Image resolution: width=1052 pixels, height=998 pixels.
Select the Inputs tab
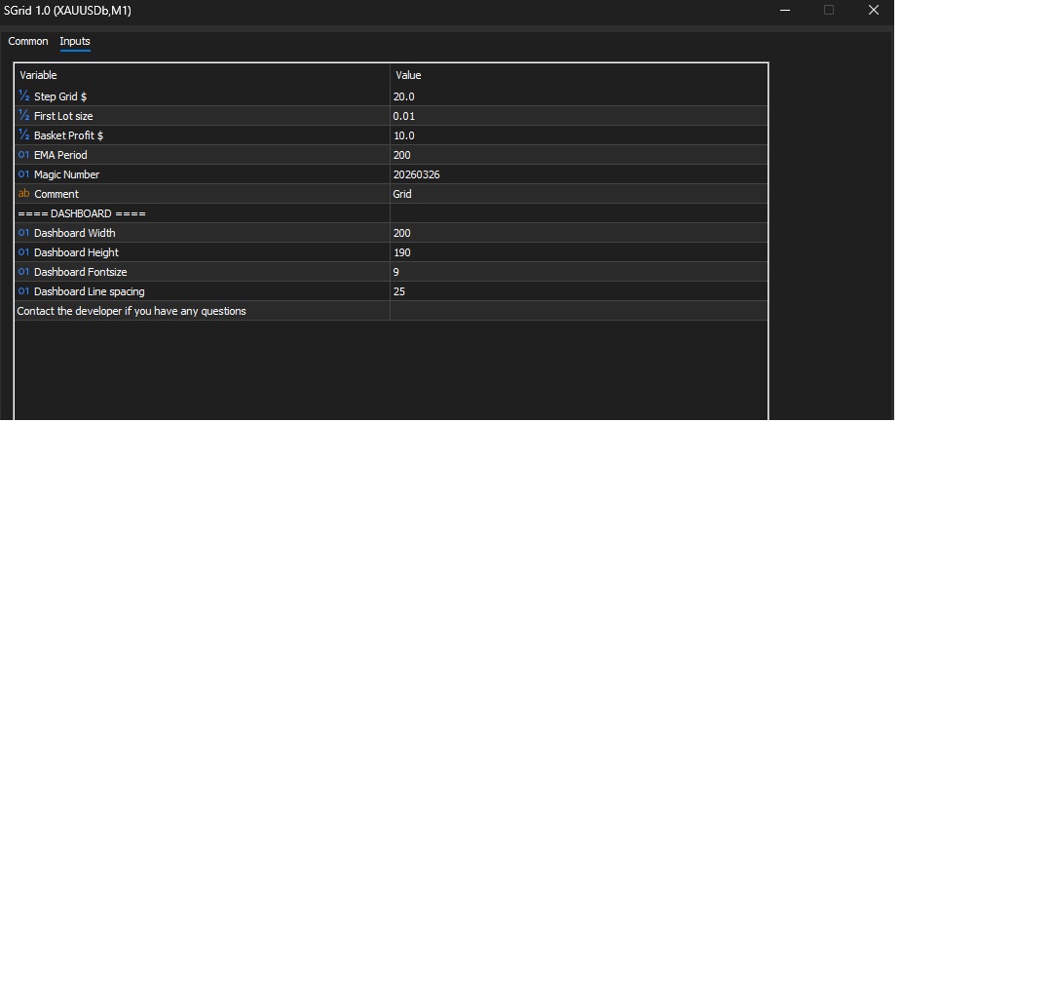(x=74, y=42)
